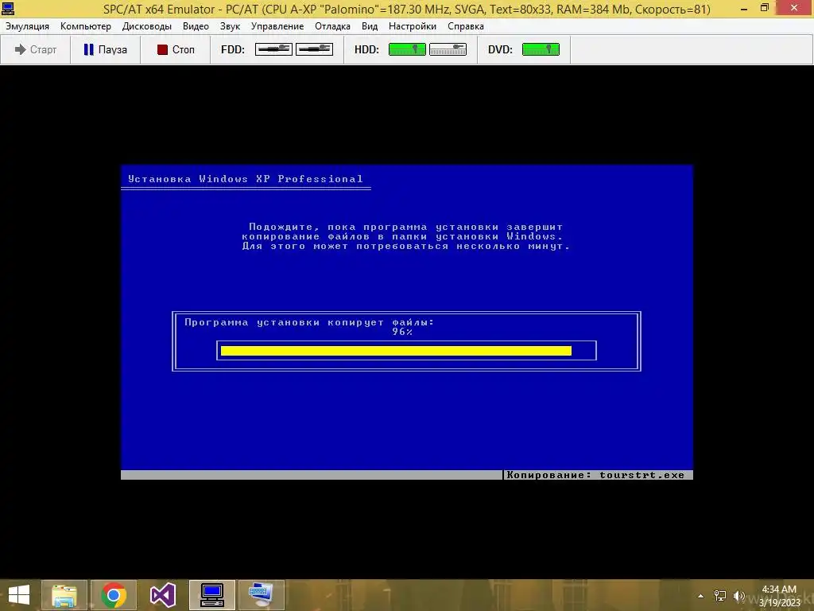Click the green DVD drive icon
814x611 pixels.
pyautogui.click(x=541, y=49)
